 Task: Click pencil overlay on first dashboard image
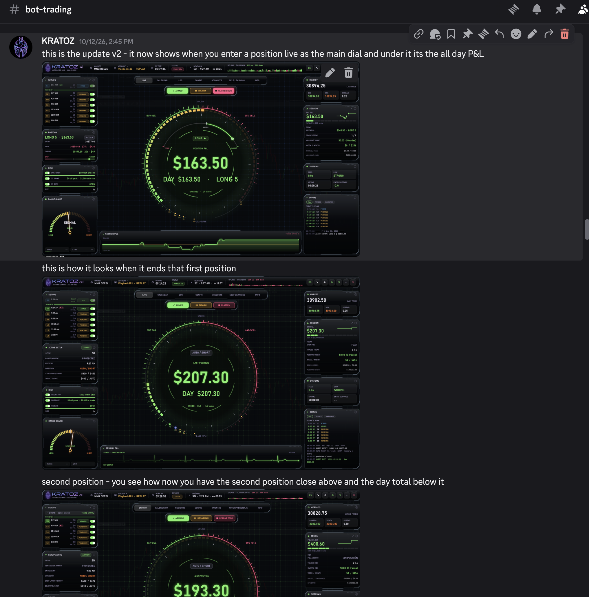330,73
